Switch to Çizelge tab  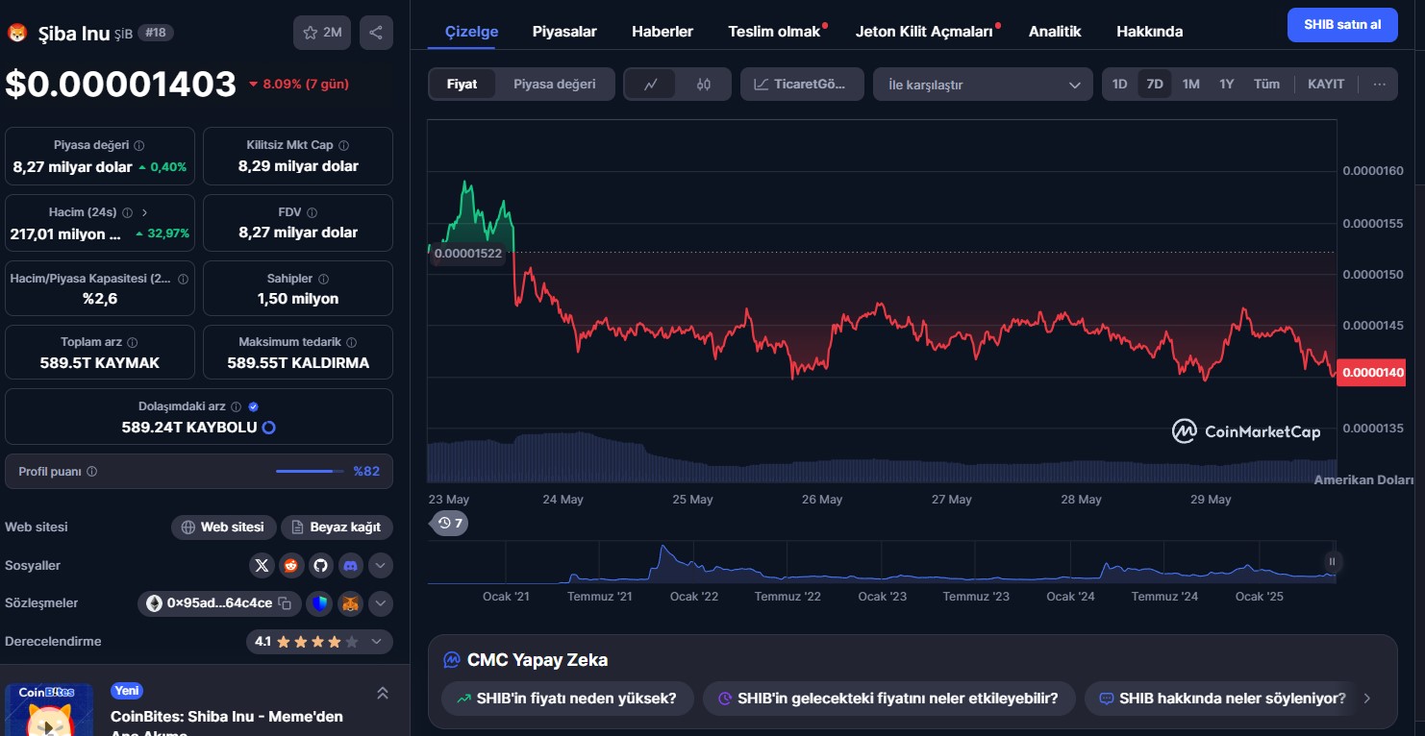point(471,32)
